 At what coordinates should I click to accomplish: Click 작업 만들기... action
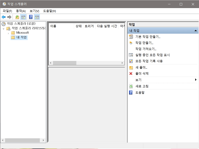144,43
